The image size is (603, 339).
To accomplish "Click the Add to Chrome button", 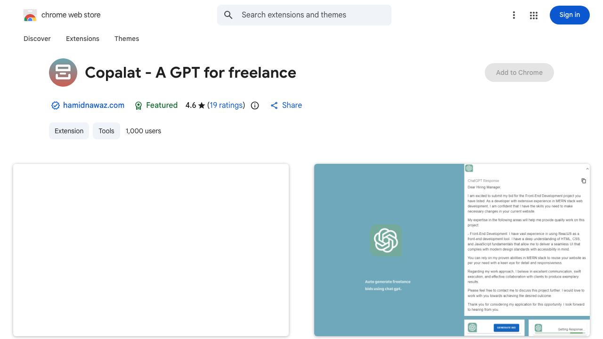I will [519, 73].
